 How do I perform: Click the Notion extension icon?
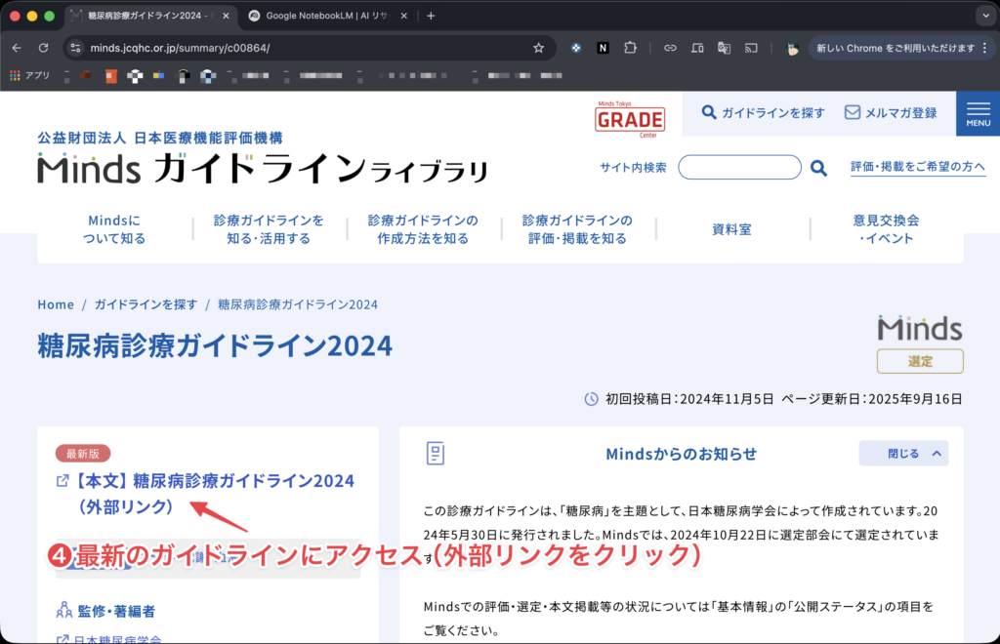604,48
